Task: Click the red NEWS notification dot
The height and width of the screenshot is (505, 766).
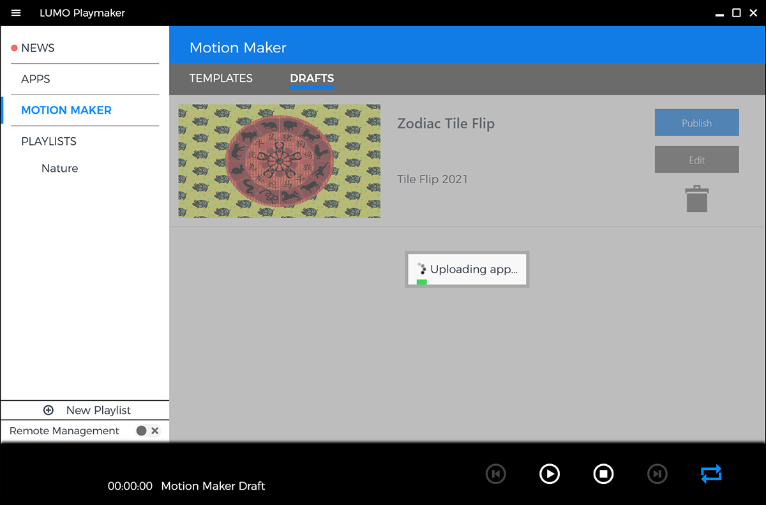Action: click(15, 47)
